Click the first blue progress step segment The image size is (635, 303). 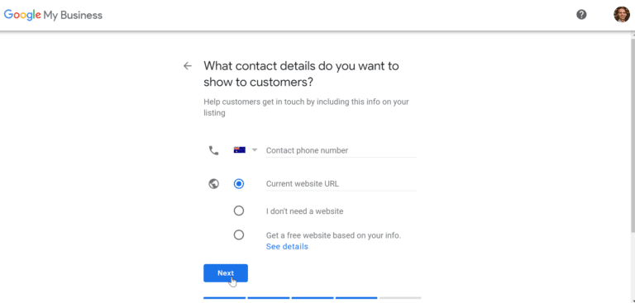coord(224,298)
